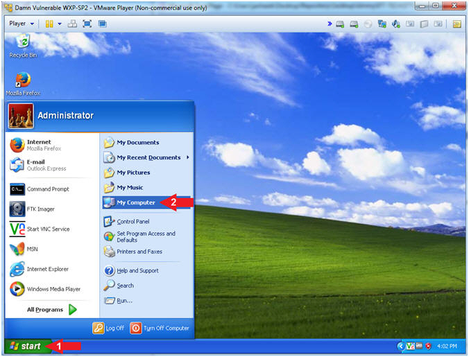Click the Administrator chess picture
Viewport: 469px width, 357px height.
tap(21, 116)
